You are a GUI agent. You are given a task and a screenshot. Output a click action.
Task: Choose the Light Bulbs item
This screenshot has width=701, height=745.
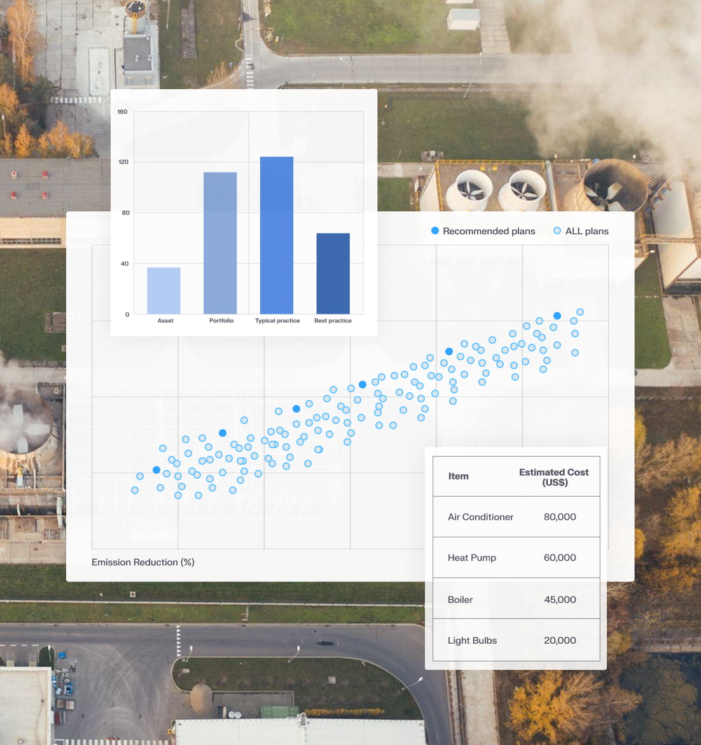coord(472,641)
